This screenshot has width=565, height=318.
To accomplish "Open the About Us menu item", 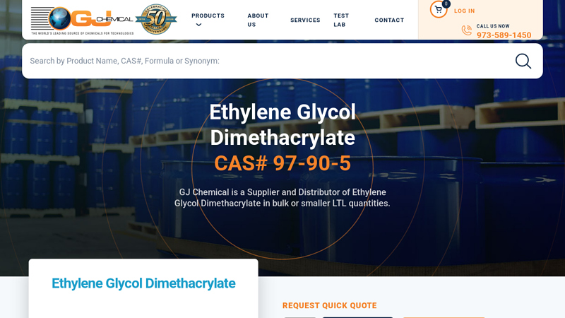I will [258, 20].
